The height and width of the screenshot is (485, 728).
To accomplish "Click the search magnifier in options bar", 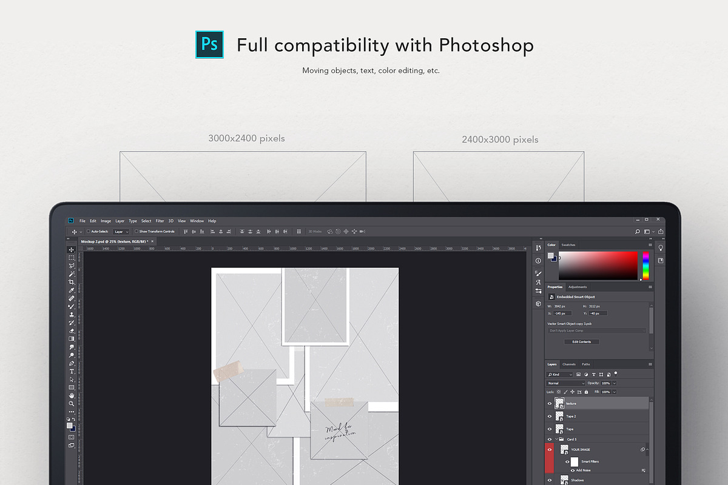I will (x=638, y=231).
